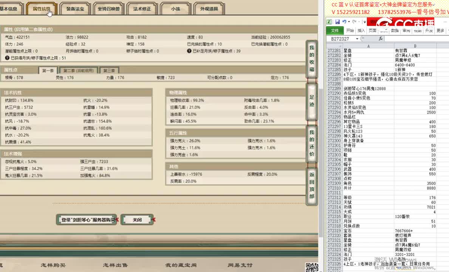This screenshot has width=449, height=272.
Task: Open the 我的还价 side button
Action: (312, 143)
